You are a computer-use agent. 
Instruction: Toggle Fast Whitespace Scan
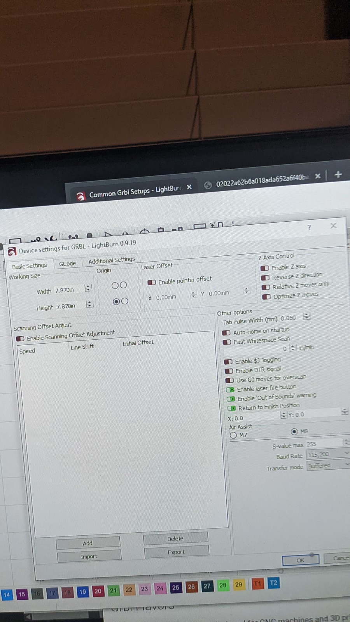tap(227, 342)
